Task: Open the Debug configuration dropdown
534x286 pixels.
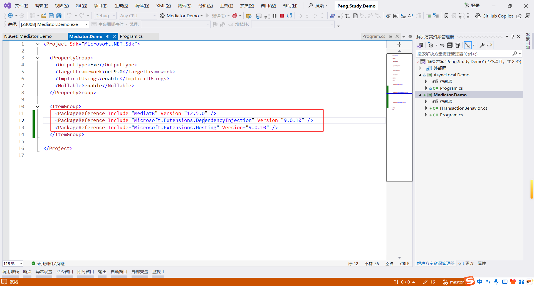Action: (105, 16)
